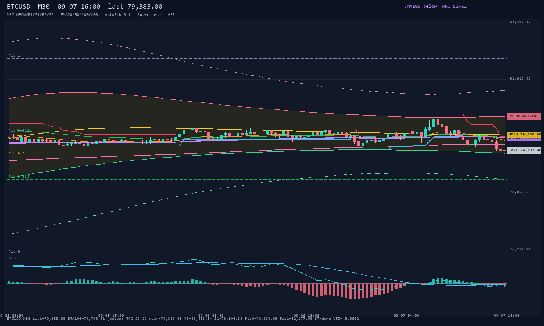Select the MRC MEAN/R1/S1/R2/S2 indicator label
The width and height of the screenshot is (544, 326).
[30, 14]
